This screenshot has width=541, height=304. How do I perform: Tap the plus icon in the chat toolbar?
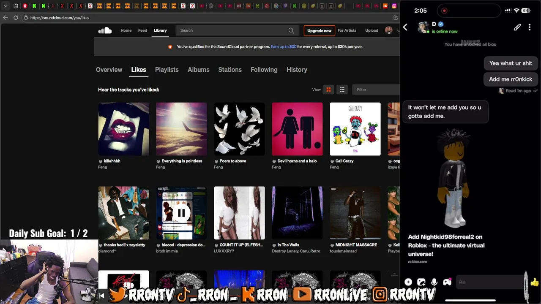click(408, 282)
